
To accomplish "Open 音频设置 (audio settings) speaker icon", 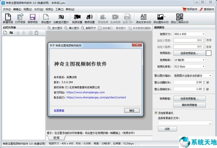I will coord(89,17).
